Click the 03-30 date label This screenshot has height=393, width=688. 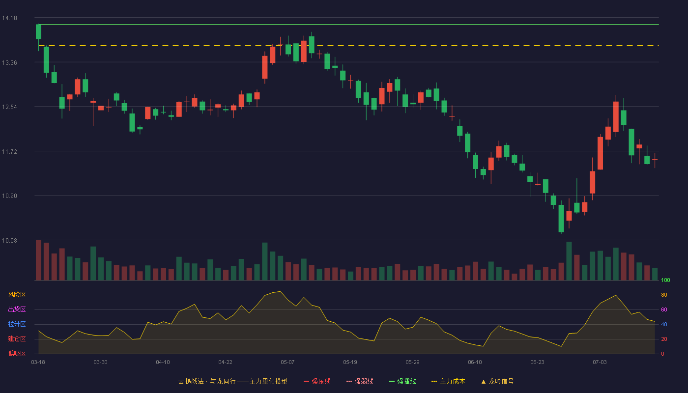click(100, 362)
